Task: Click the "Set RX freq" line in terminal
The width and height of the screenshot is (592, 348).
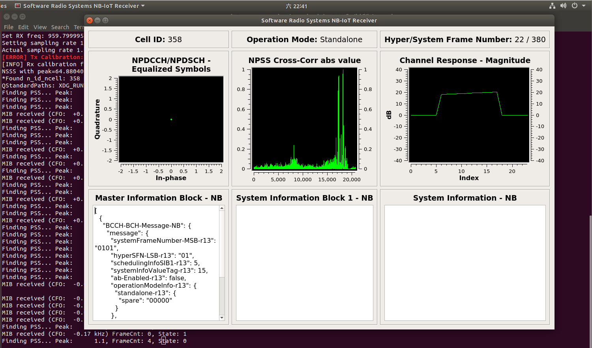Action: [x=43, y=36]
